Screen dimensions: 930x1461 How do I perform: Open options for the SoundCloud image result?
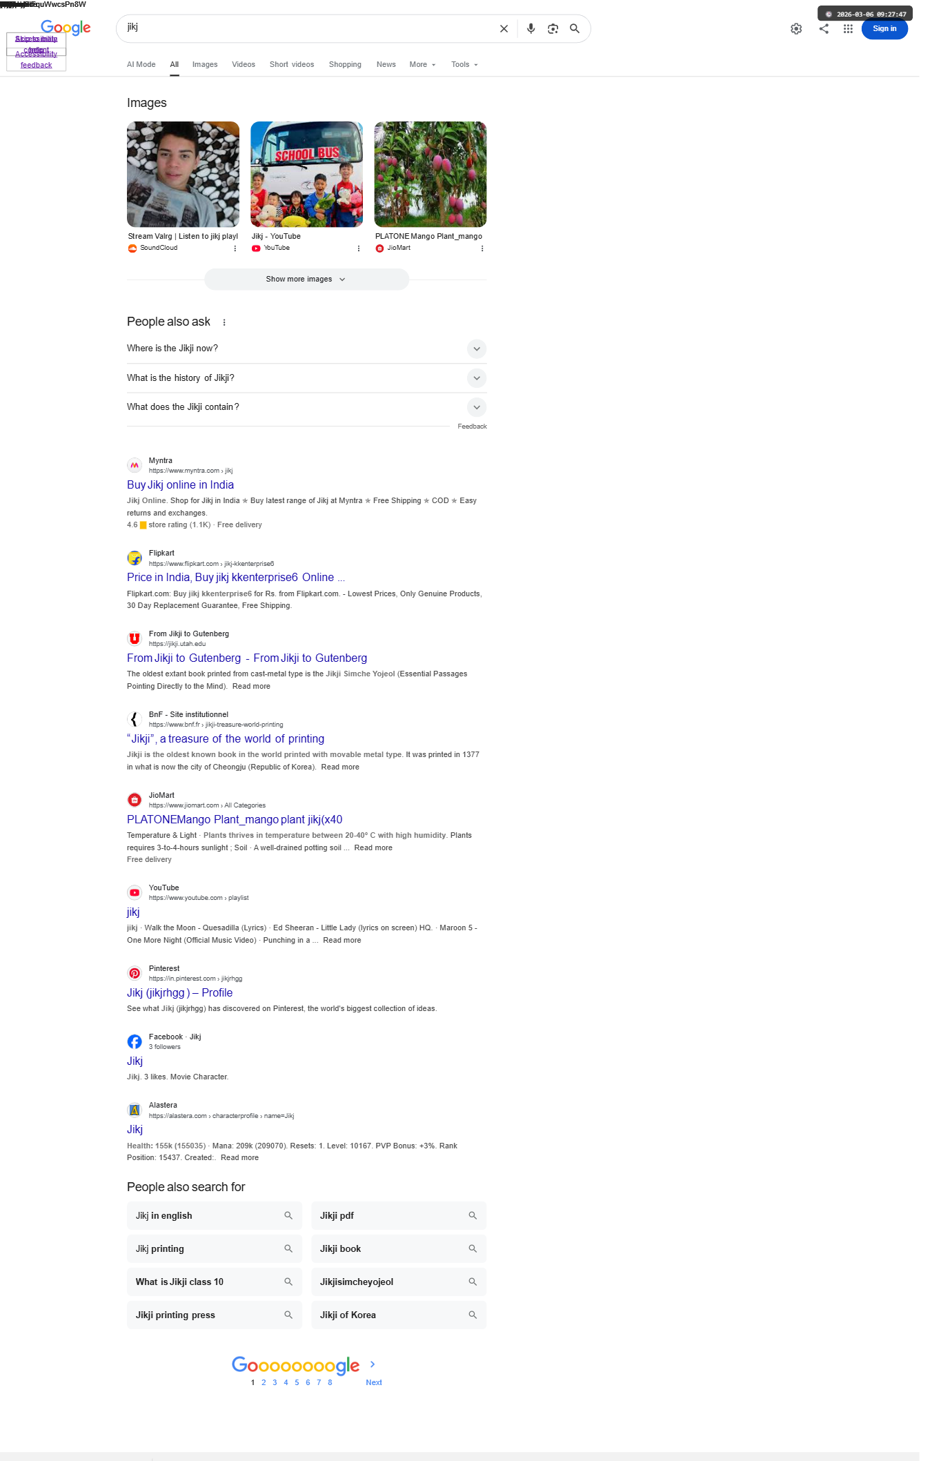point(235,248)
